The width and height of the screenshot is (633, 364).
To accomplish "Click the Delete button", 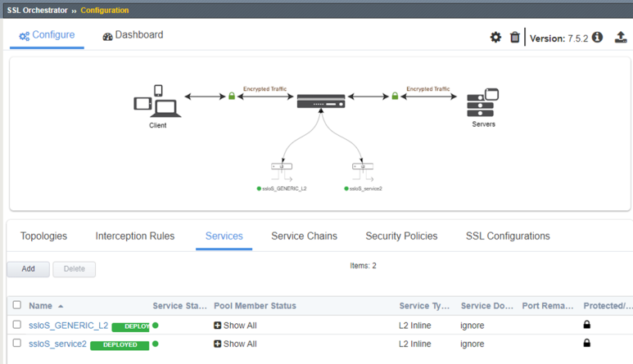I will tap(75, 269).
